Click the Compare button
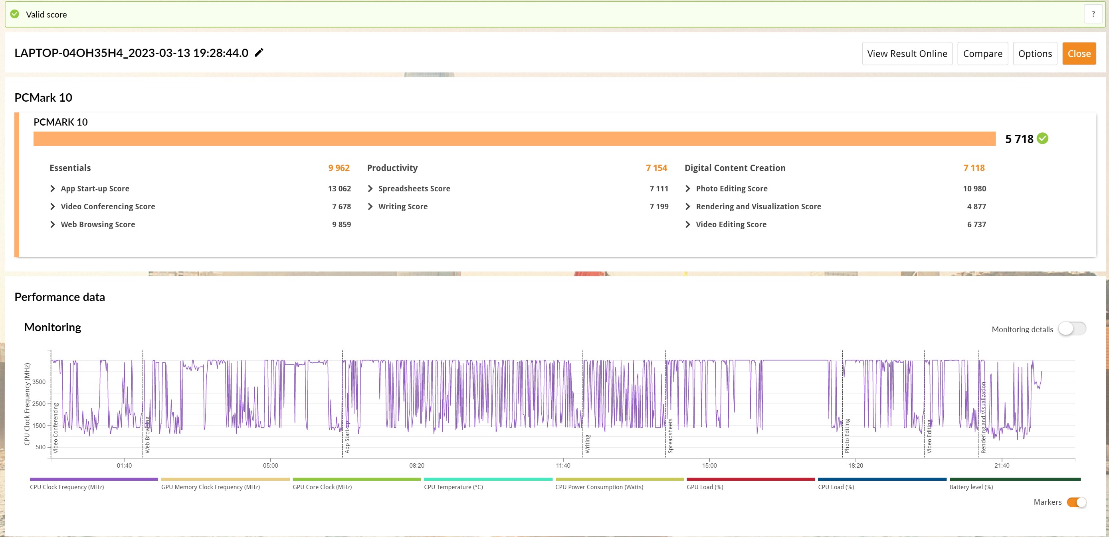This screenshot has height=537, width=1109. point(982,54)
